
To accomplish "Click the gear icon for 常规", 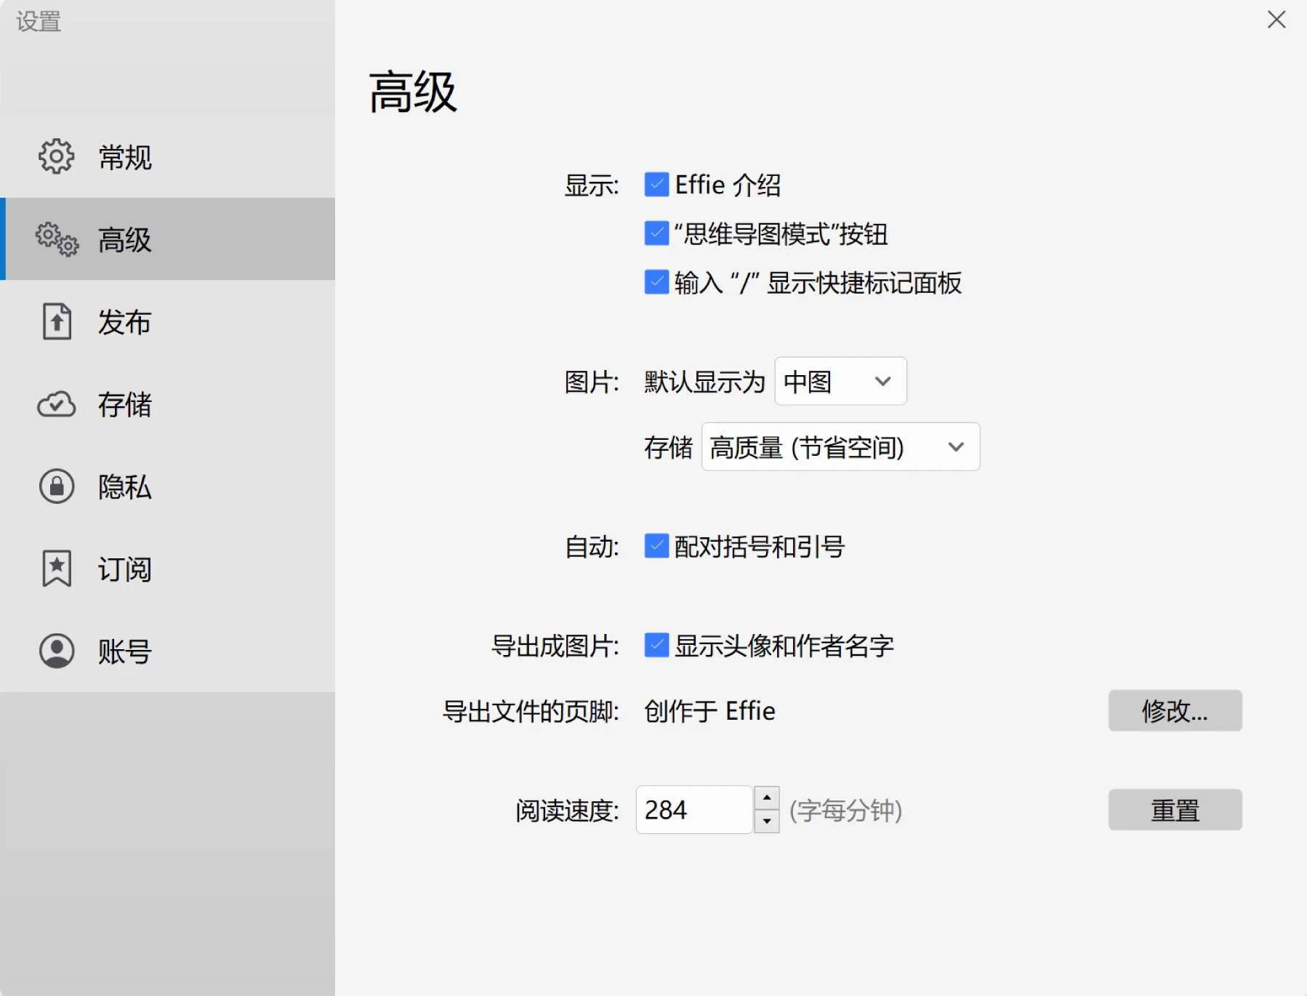I will (56, 156).
